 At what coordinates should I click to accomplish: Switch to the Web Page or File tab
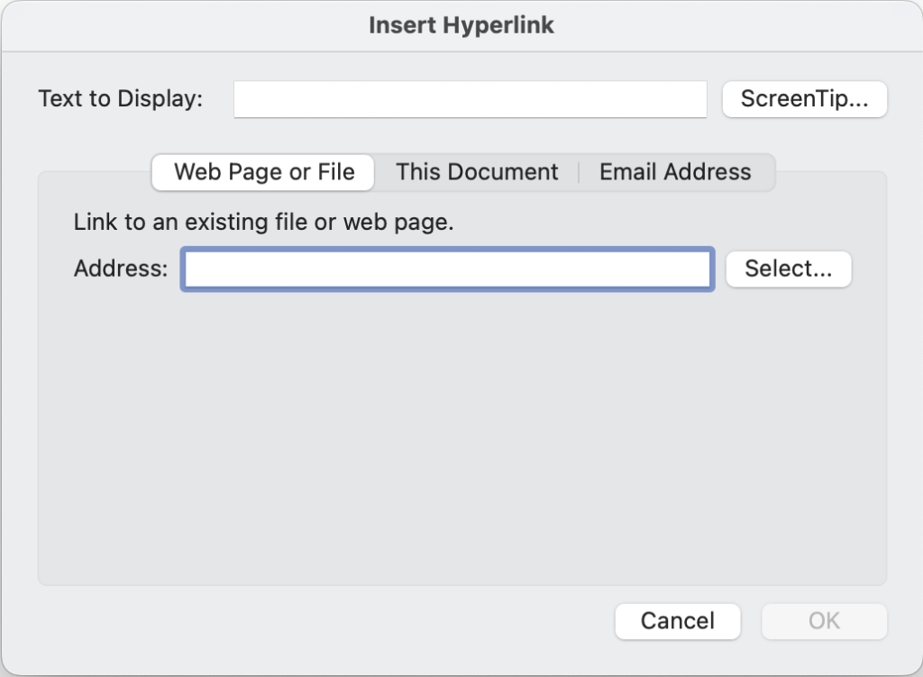[x=263, y=172]
